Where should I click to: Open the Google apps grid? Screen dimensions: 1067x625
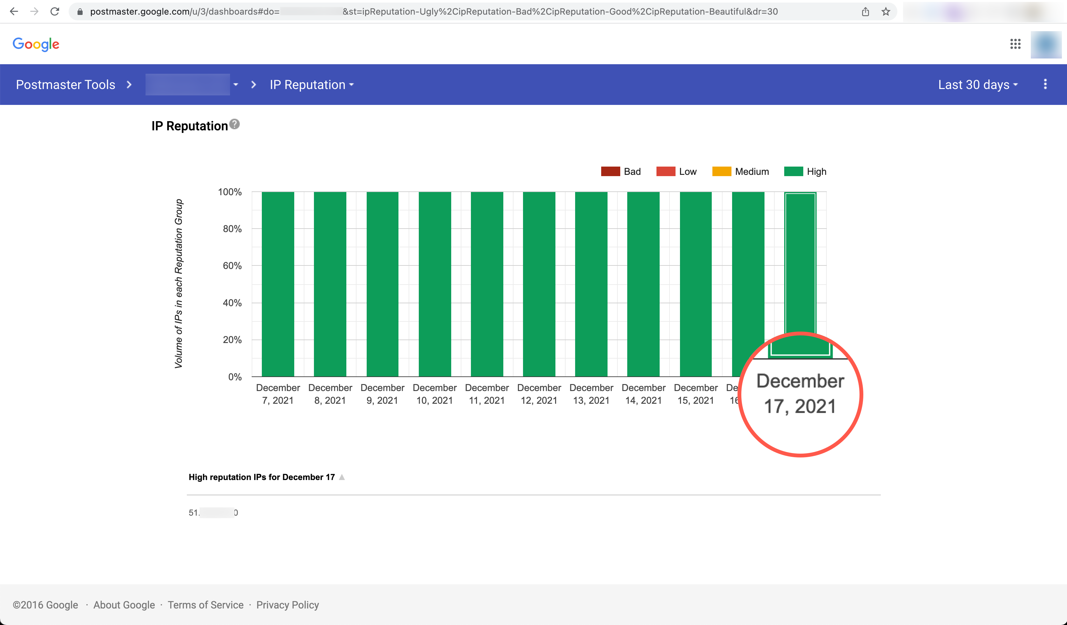(x=1015, y=44)
